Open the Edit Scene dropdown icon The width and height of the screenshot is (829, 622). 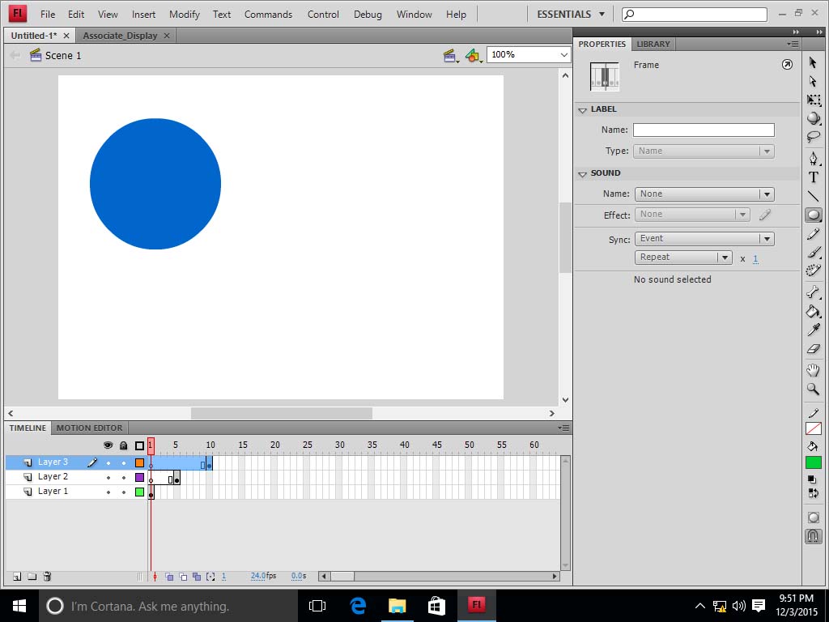[450, 55]
